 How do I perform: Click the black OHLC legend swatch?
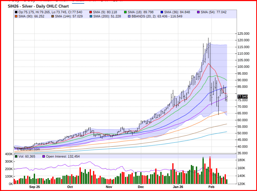[16, 12]
